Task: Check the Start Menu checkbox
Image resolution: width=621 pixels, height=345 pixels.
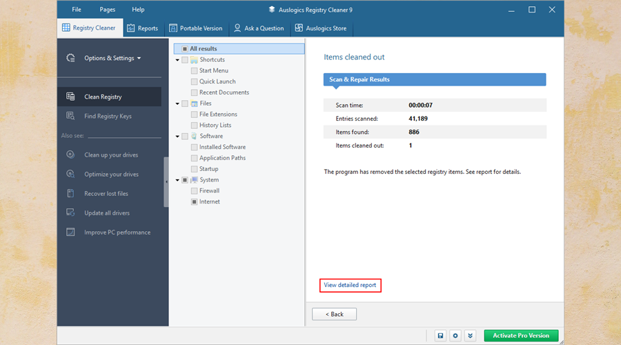Action: (194, 70)
